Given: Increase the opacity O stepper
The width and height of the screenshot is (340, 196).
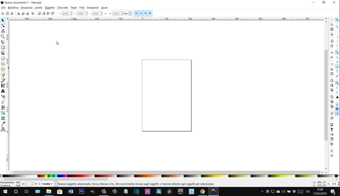Looking at the screenshot, I should click(32, 183).
